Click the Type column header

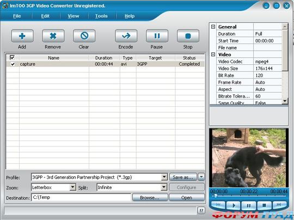click(x=128, y=58)
